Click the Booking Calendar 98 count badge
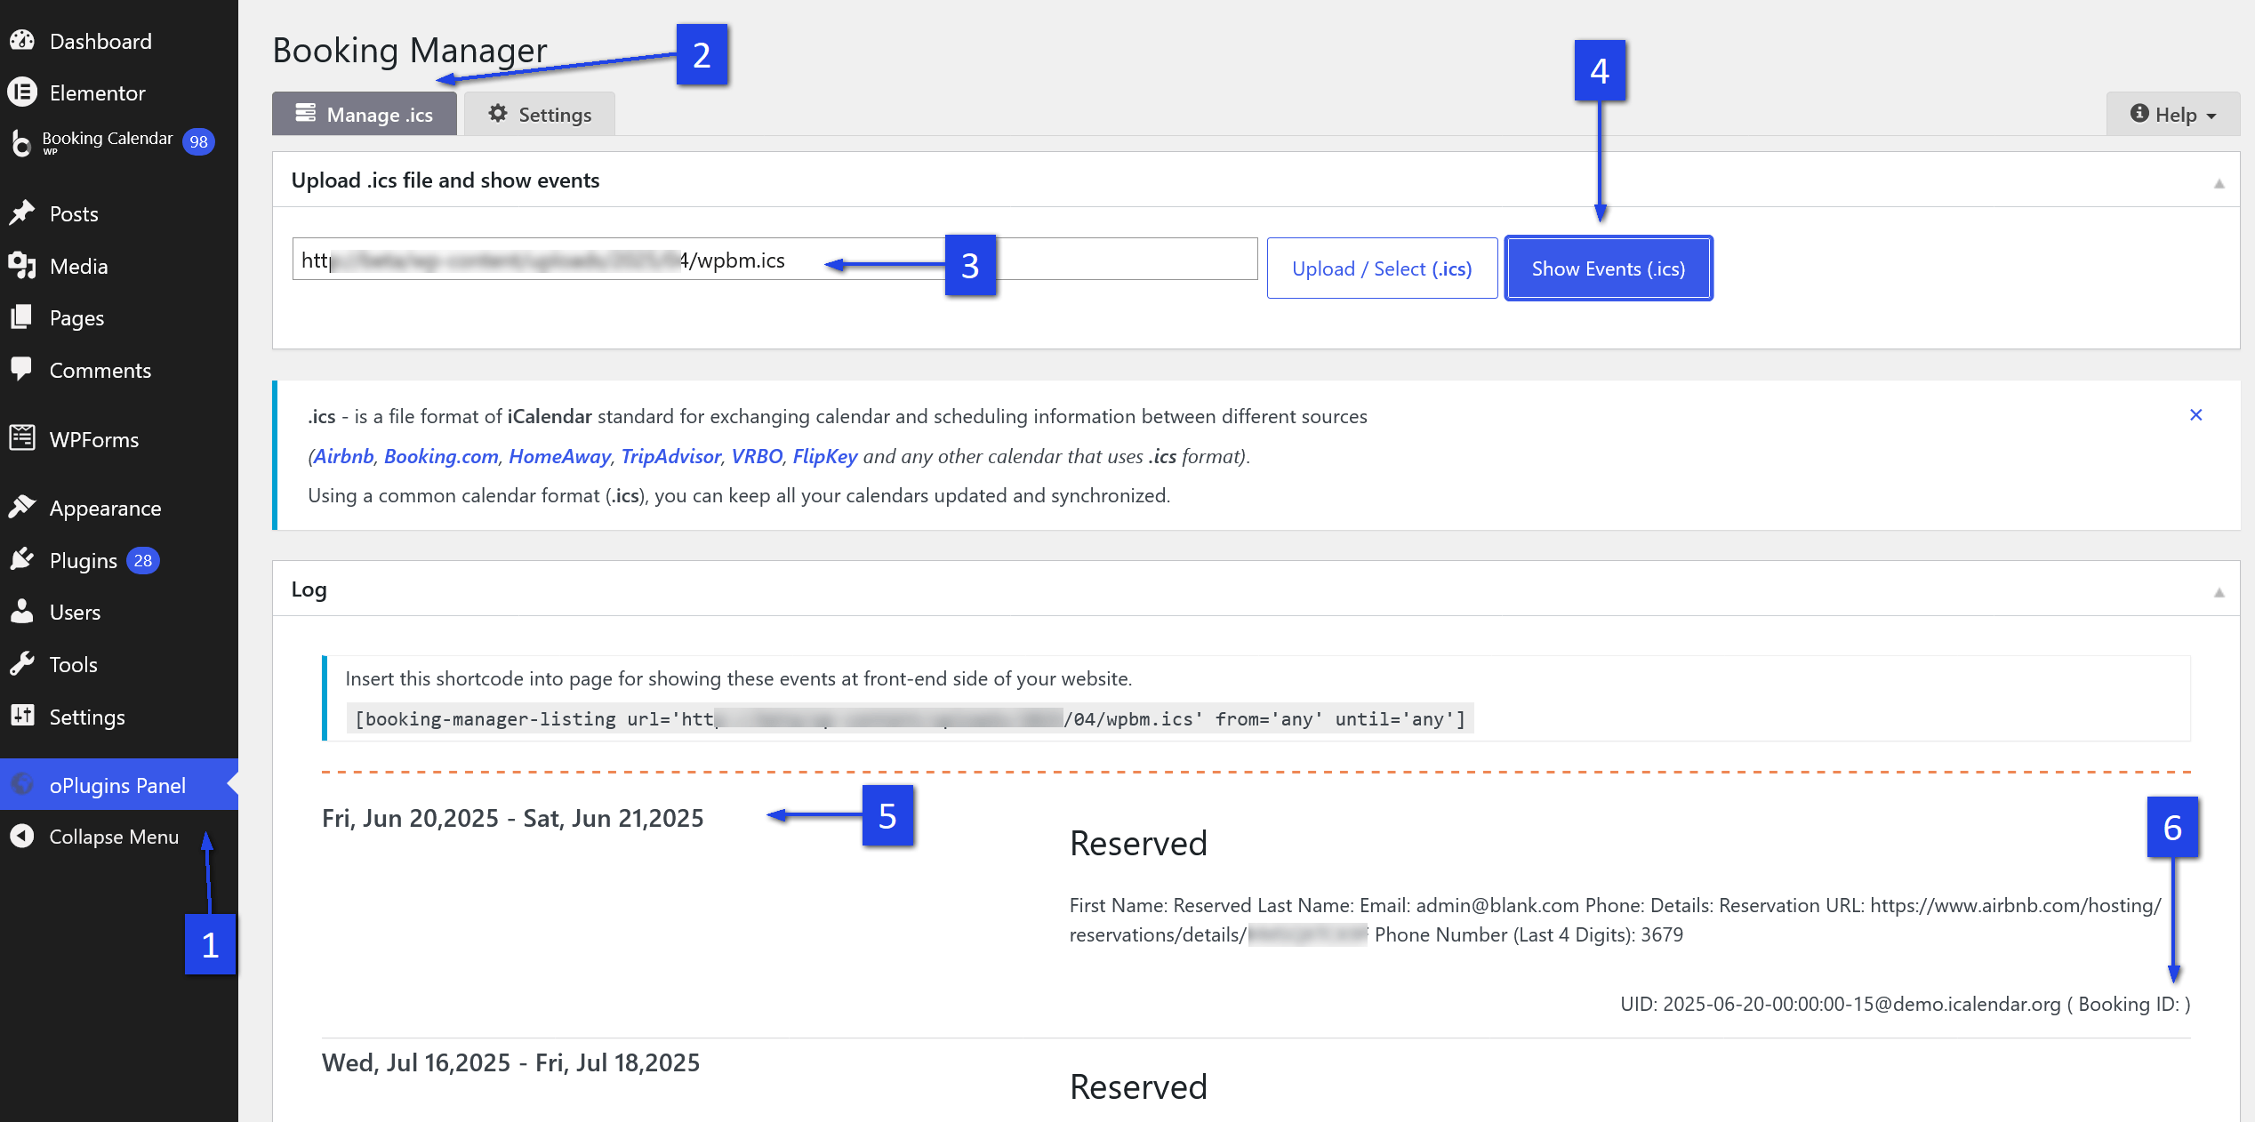The width and height of the screenshot is (2255, 1122). click(198, 141)
